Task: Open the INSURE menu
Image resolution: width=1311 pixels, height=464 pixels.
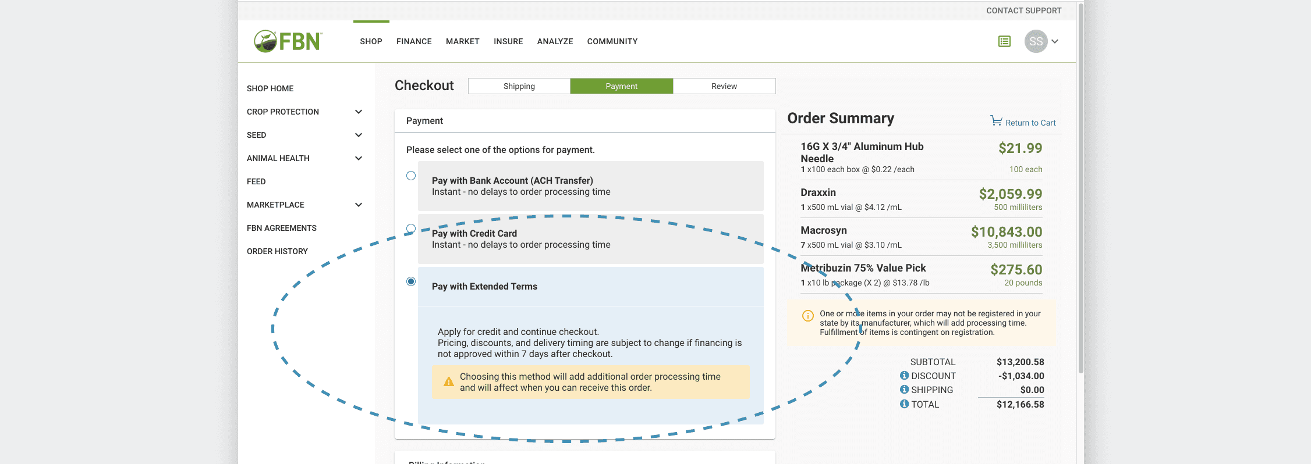Action: [x=508, y=41]
